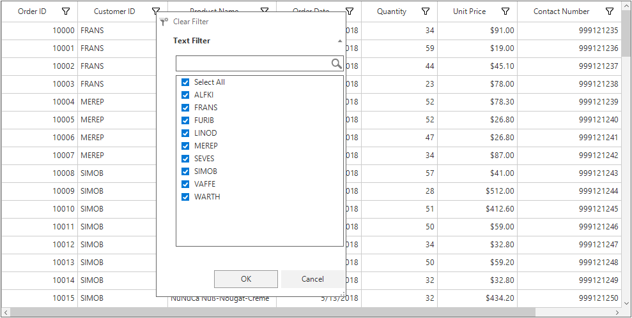The width and height of the screenshot is (632, 318).
Task: Select the Order ID cell 10000
Action: [x=39, y=31]
